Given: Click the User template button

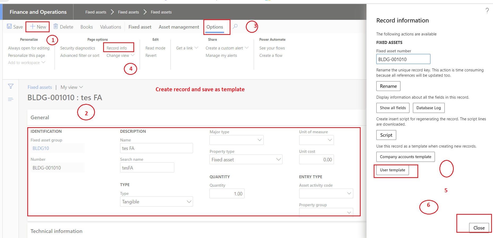Looking at the screenshot, I should pyautogui.click(x=392, y=170).
